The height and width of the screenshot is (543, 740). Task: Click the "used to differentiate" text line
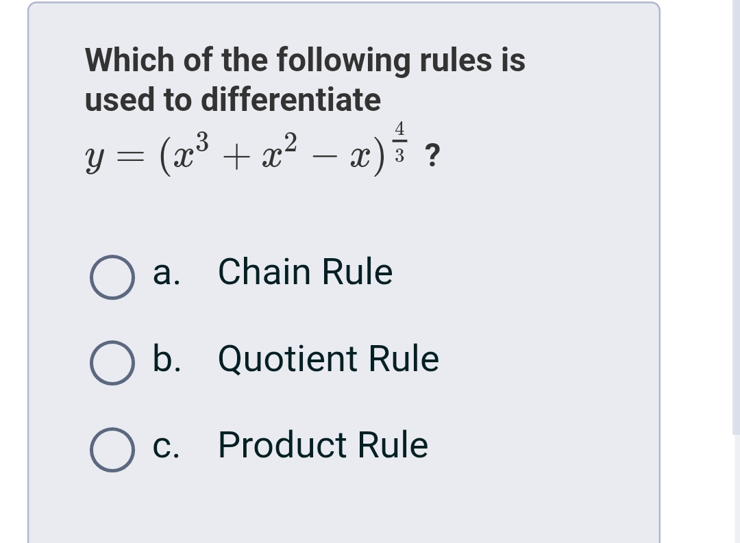point(232,100)
